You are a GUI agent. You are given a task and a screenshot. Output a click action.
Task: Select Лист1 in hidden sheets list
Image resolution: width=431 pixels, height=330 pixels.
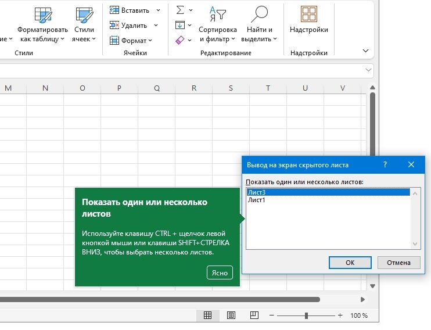[328, 200]
